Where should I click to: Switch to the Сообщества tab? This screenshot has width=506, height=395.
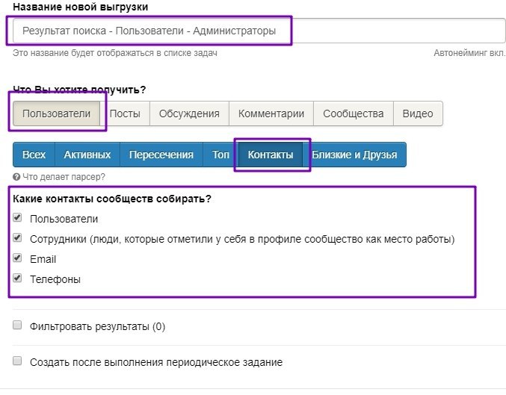pyautogui.click(x=353, y=113)
